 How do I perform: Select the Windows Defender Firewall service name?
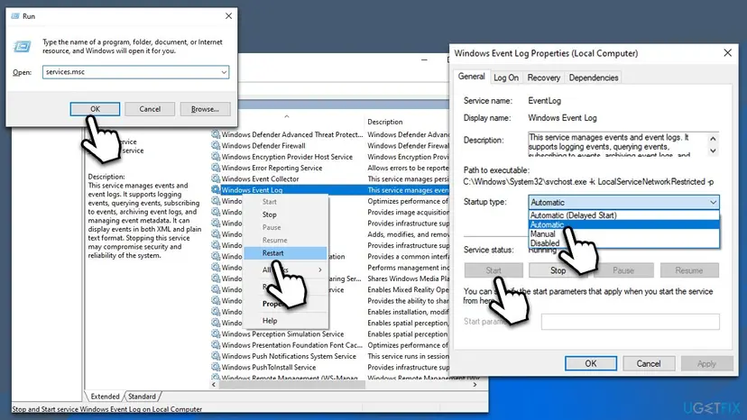pos(263,146)
